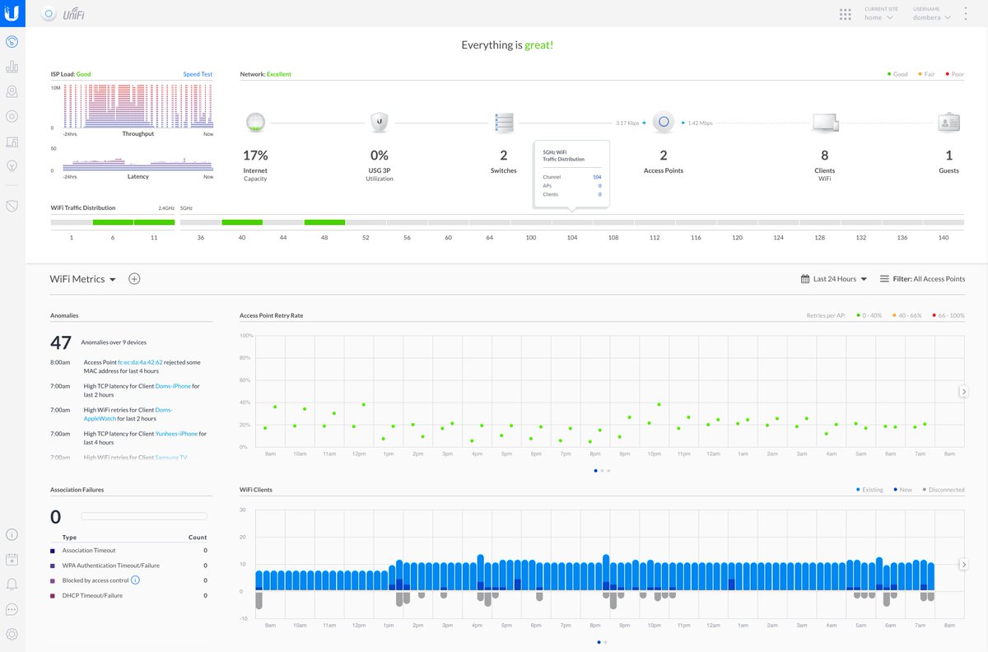Click the Internet globe icon
988x652 pixels.
pyautogui.click(x=255, y=123)
